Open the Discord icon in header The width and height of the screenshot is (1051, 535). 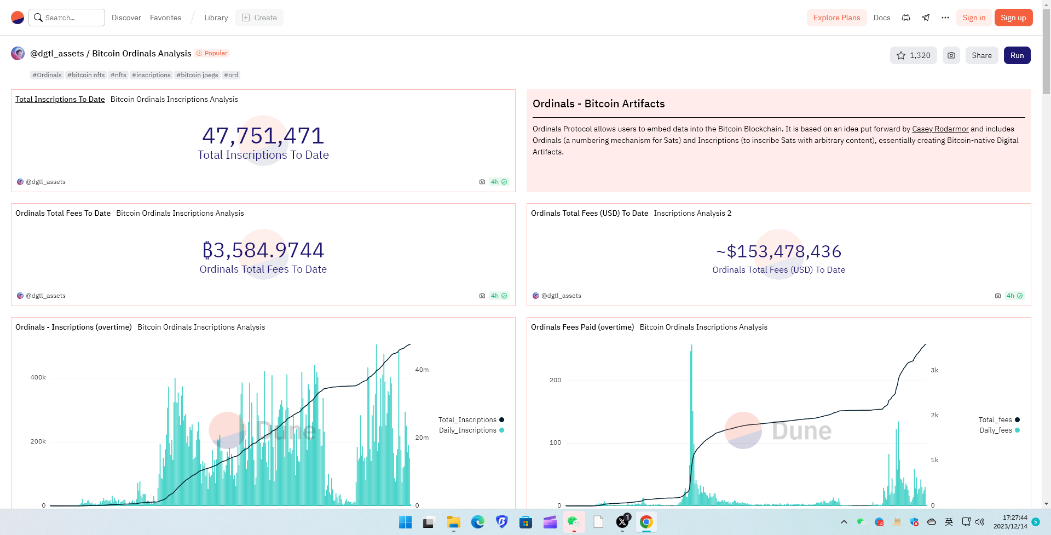(x=906, y=18)
